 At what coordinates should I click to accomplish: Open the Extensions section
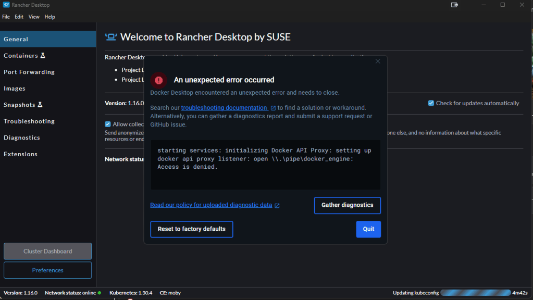(x=48, y=154)
